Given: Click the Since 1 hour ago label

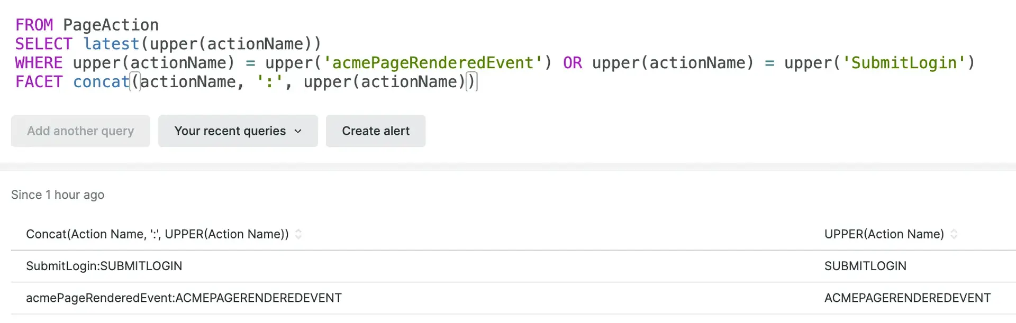Looking at the screenshot, I should pyautogui.click(x=58, y=195).
